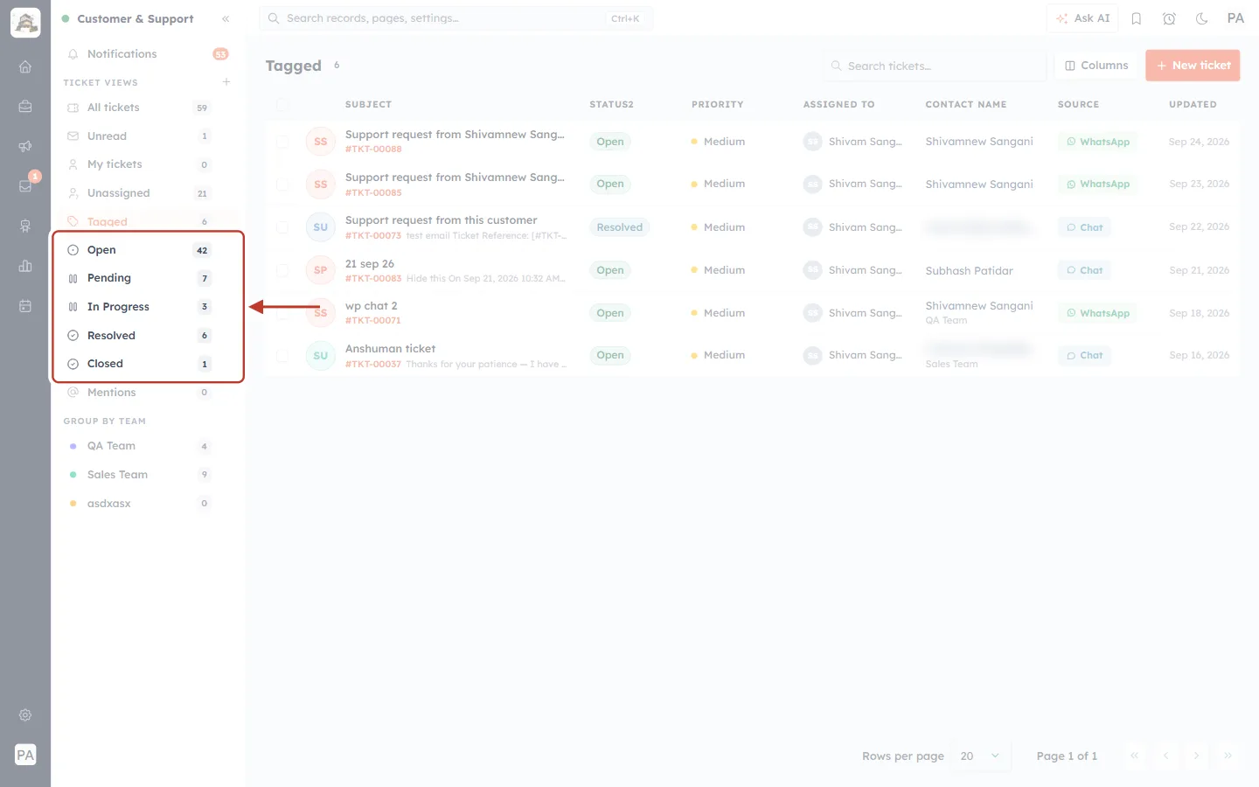This screenshot has width=1259, height=787.
Task: Tick checkbox for 21 sep 26 ticket
Action: pos(282,270)
